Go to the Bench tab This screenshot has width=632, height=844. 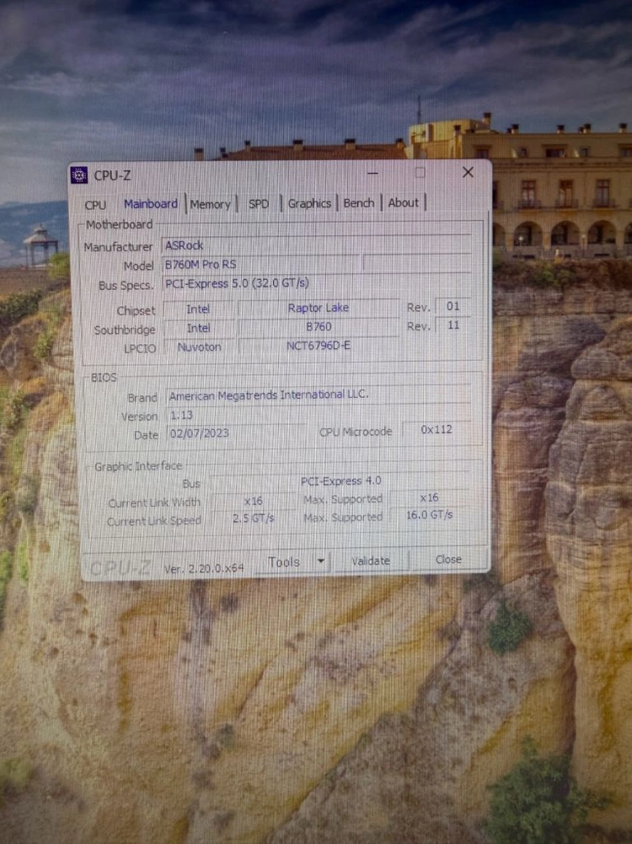(359, 203)
